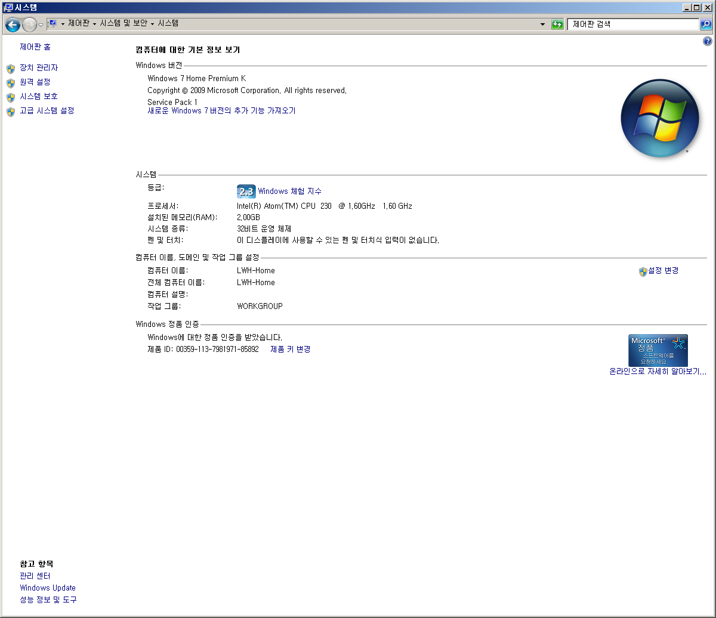Image resolution: width=716 pixels, height=618 pixels.
Task: Expand dropdown arrow after 제어판 breadcrumb
Action: [94, 24]
